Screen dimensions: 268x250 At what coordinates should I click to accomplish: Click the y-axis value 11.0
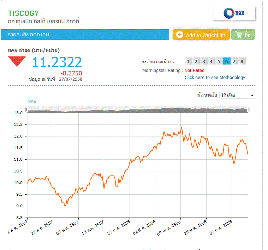(x=18, y=160)
